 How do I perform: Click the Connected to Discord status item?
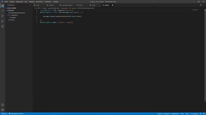tap(16, 114)
